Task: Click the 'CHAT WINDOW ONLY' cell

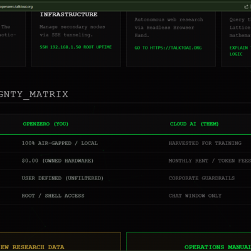Action: click(195, 196)
